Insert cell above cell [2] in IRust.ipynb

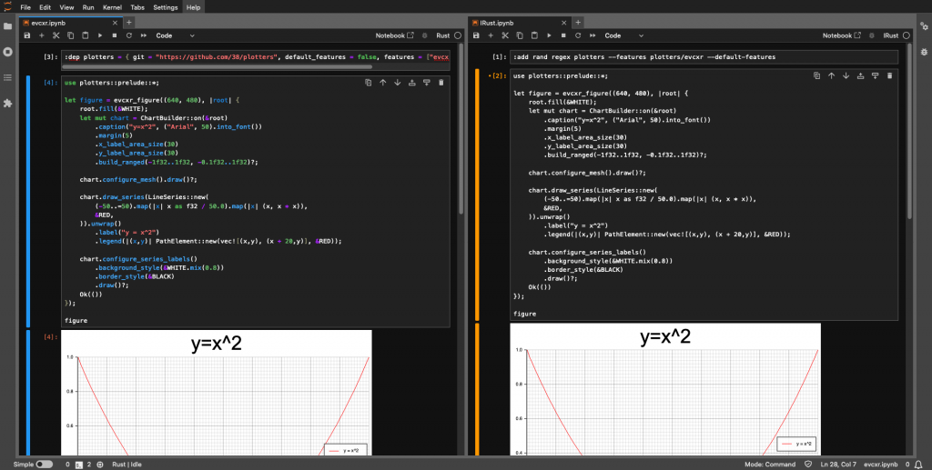(861, 75)
